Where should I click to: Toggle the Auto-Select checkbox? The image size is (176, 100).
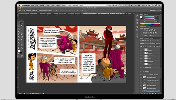25,10
